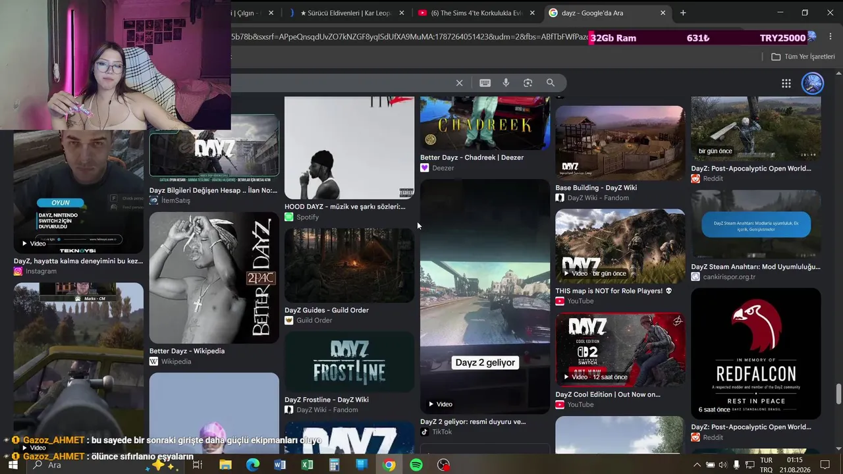Open the Windows Start menu

pyautogui.click(x=13, y=465)
